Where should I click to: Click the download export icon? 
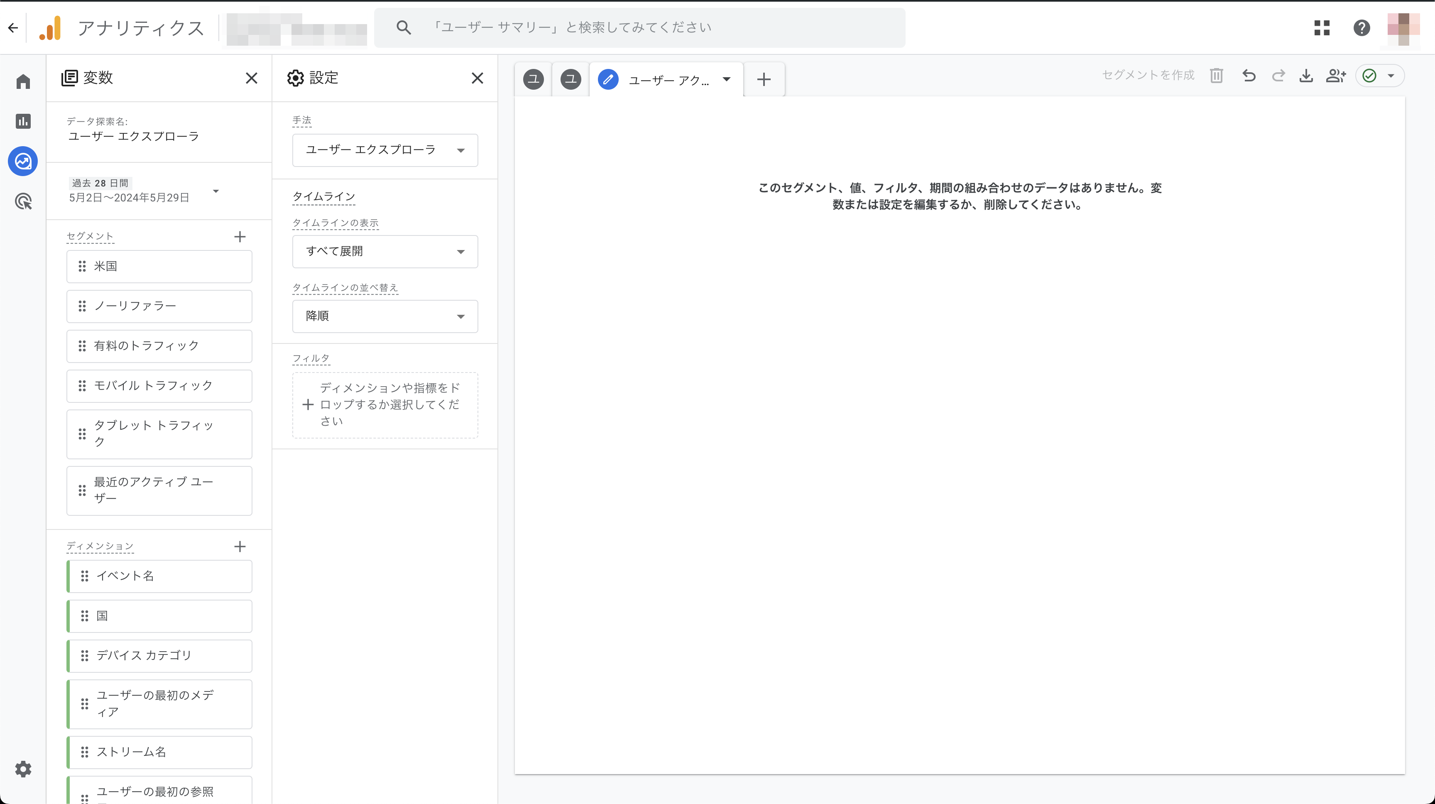tap(1306, 75)
